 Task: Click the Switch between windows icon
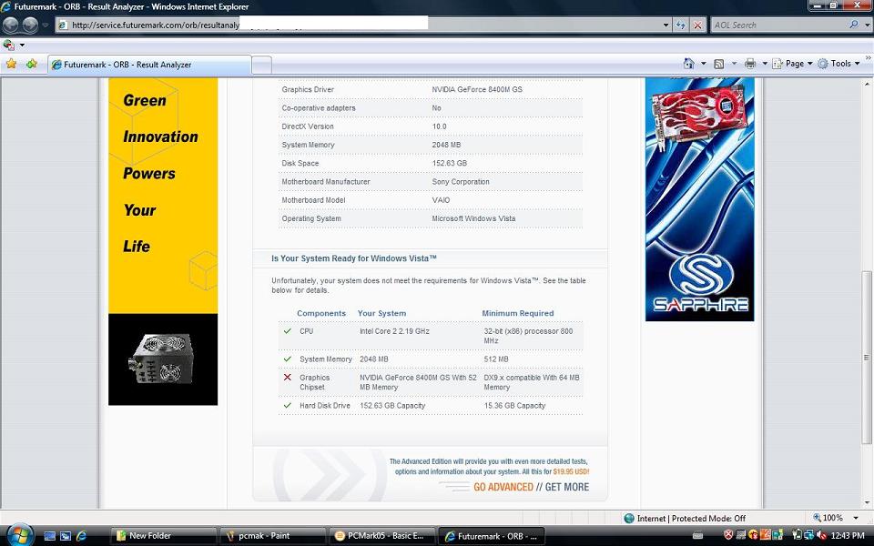(x=66, y=537)
